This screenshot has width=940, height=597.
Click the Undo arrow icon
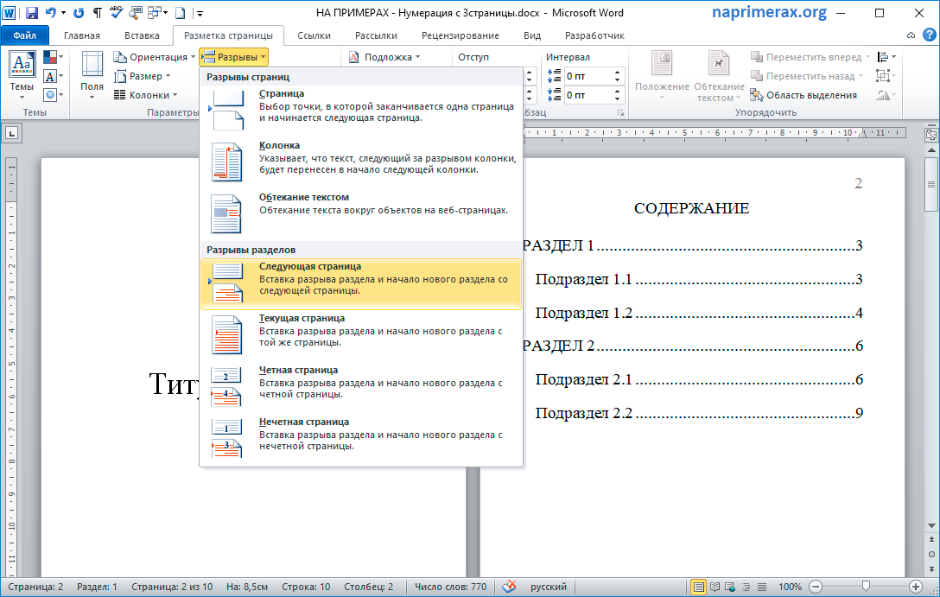click(x=51, y=13)
